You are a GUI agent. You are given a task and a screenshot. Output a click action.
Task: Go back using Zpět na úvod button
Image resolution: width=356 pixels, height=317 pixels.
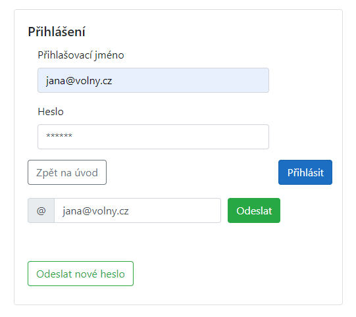67,172
